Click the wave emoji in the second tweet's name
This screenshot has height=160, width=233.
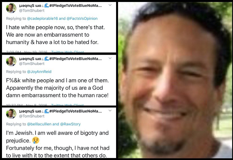pos(47,59)
